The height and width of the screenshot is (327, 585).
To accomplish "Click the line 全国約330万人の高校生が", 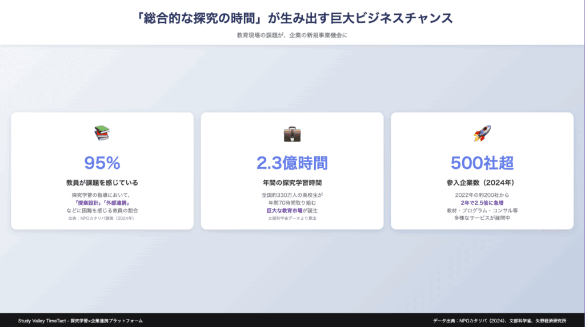I will point(292,195).
